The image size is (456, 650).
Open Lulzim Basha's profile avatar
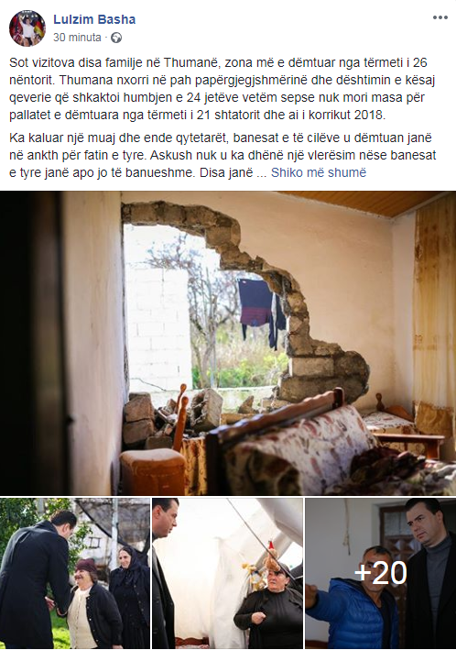[27, 28]
